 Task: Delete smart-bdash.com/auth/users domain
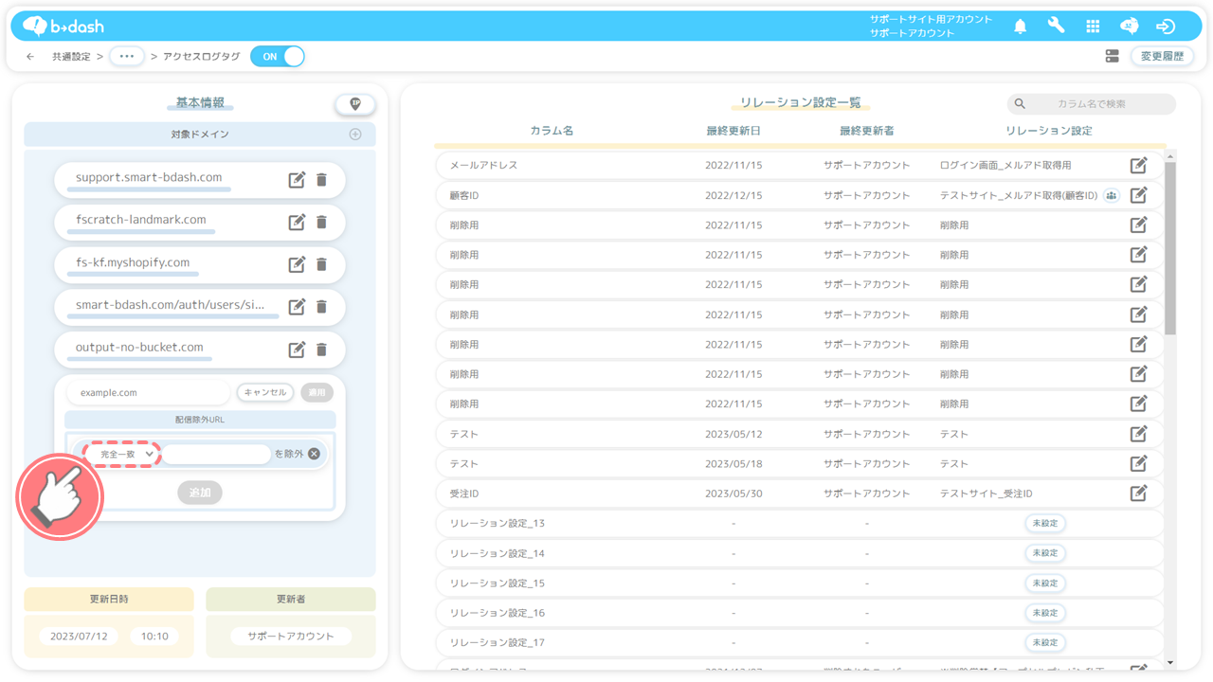[321, 307]
